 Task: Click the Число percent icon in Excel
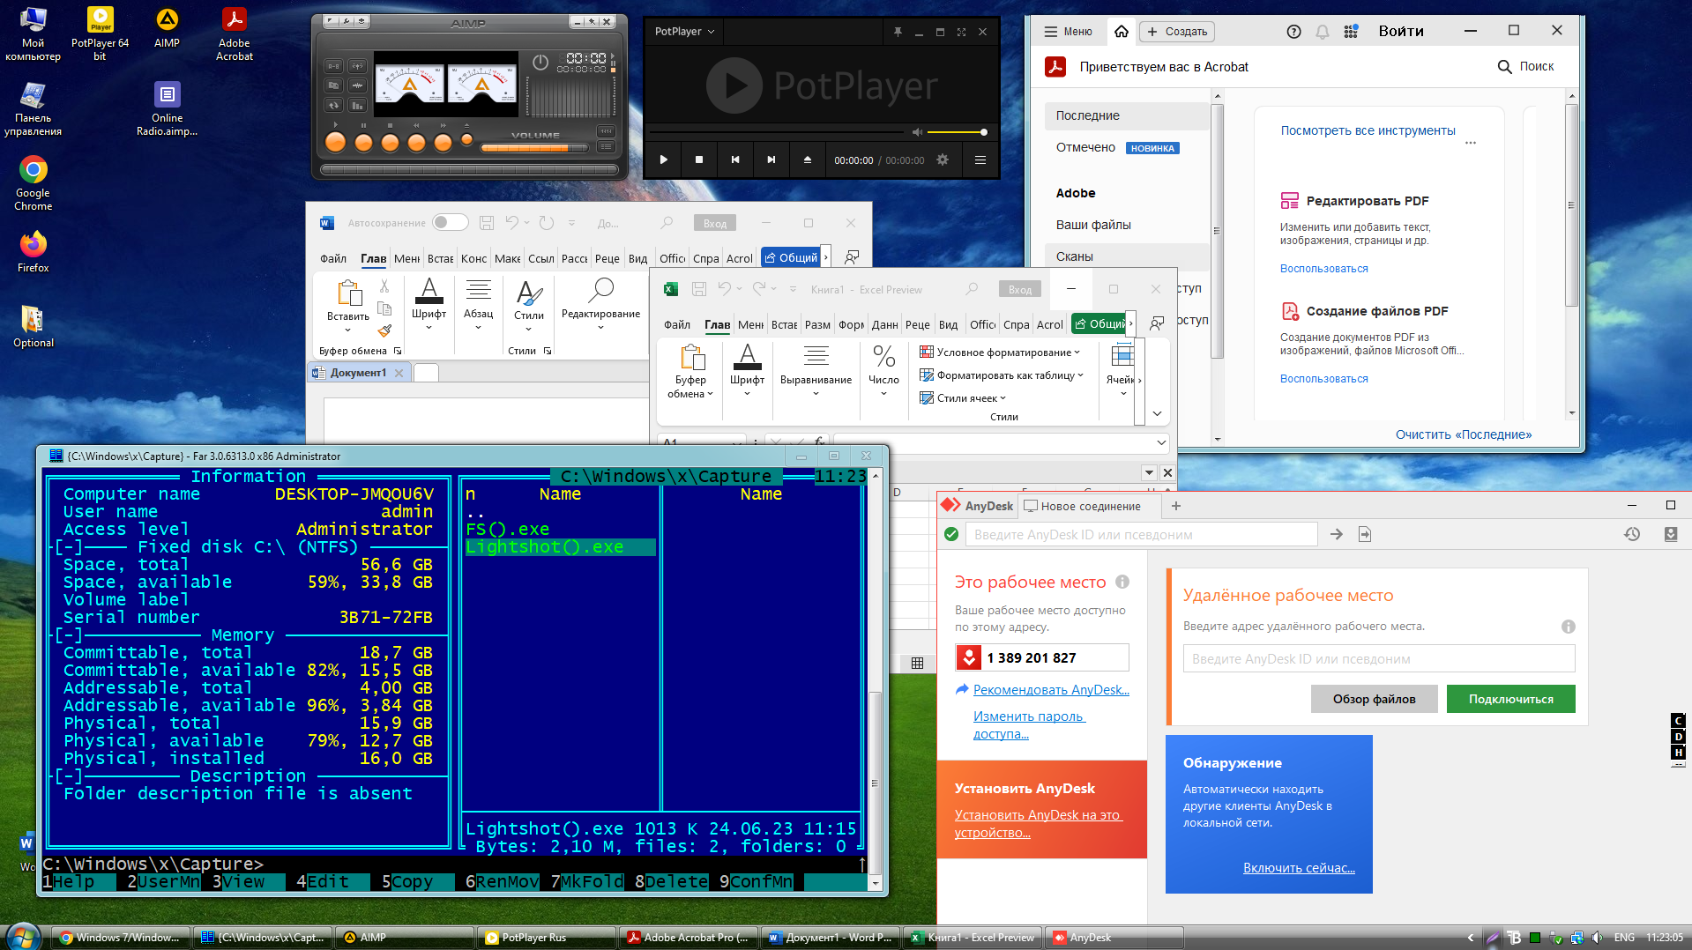tap(883, 357)
